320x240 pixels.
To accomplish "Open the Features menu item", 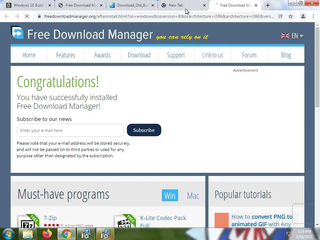I will [x=66, y=55].
